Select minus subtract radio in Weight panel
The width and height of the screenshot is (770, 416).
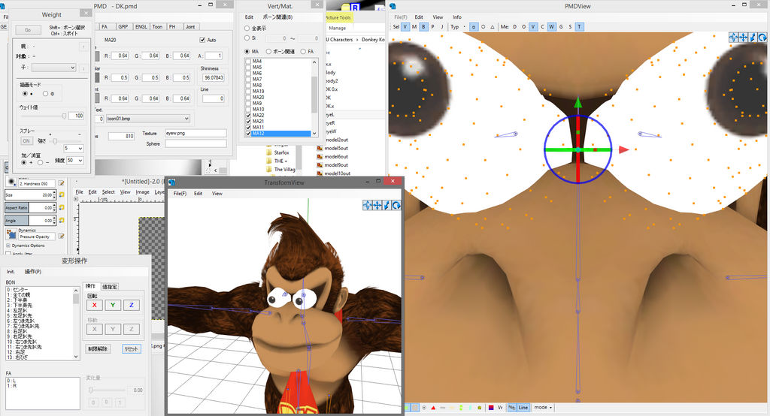[41, 162]
